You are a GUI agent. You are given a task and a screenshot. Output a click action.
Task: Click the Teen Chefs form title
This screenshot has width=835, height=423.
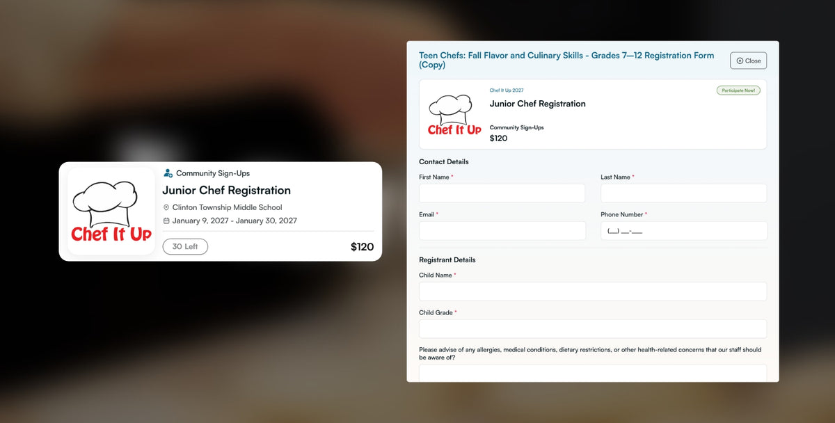point(566,60)
